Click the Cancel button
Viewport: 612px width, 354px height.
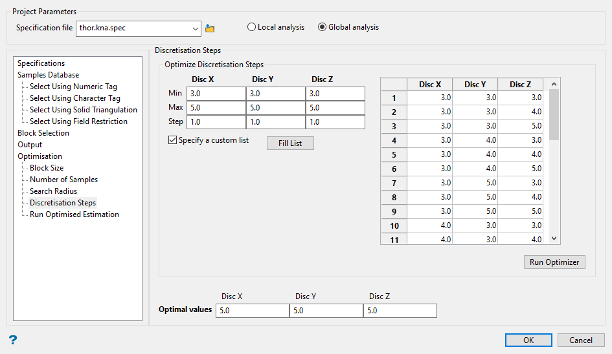point(580,340)
